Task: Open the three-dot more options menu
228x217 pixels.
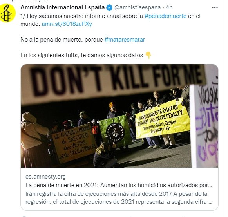Action: coord(215,8)
